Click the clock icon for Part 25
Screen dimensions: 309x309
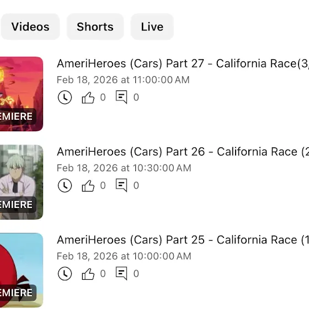(x=65, y=274)
